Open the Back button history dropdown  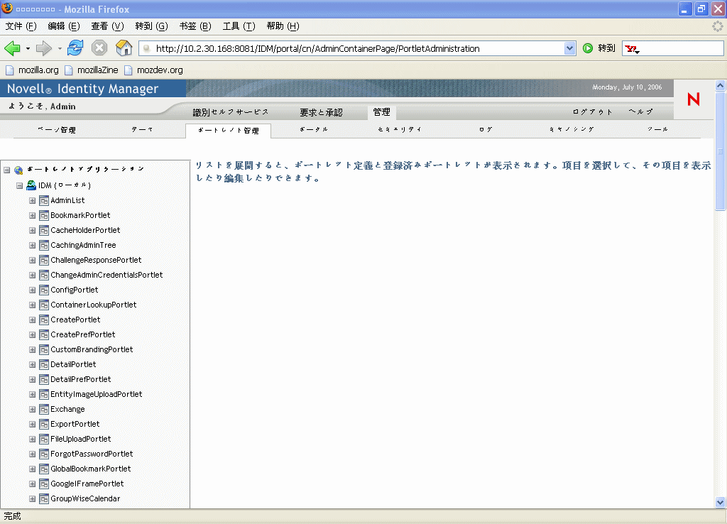pyautogui.click(x=28, y=48)
